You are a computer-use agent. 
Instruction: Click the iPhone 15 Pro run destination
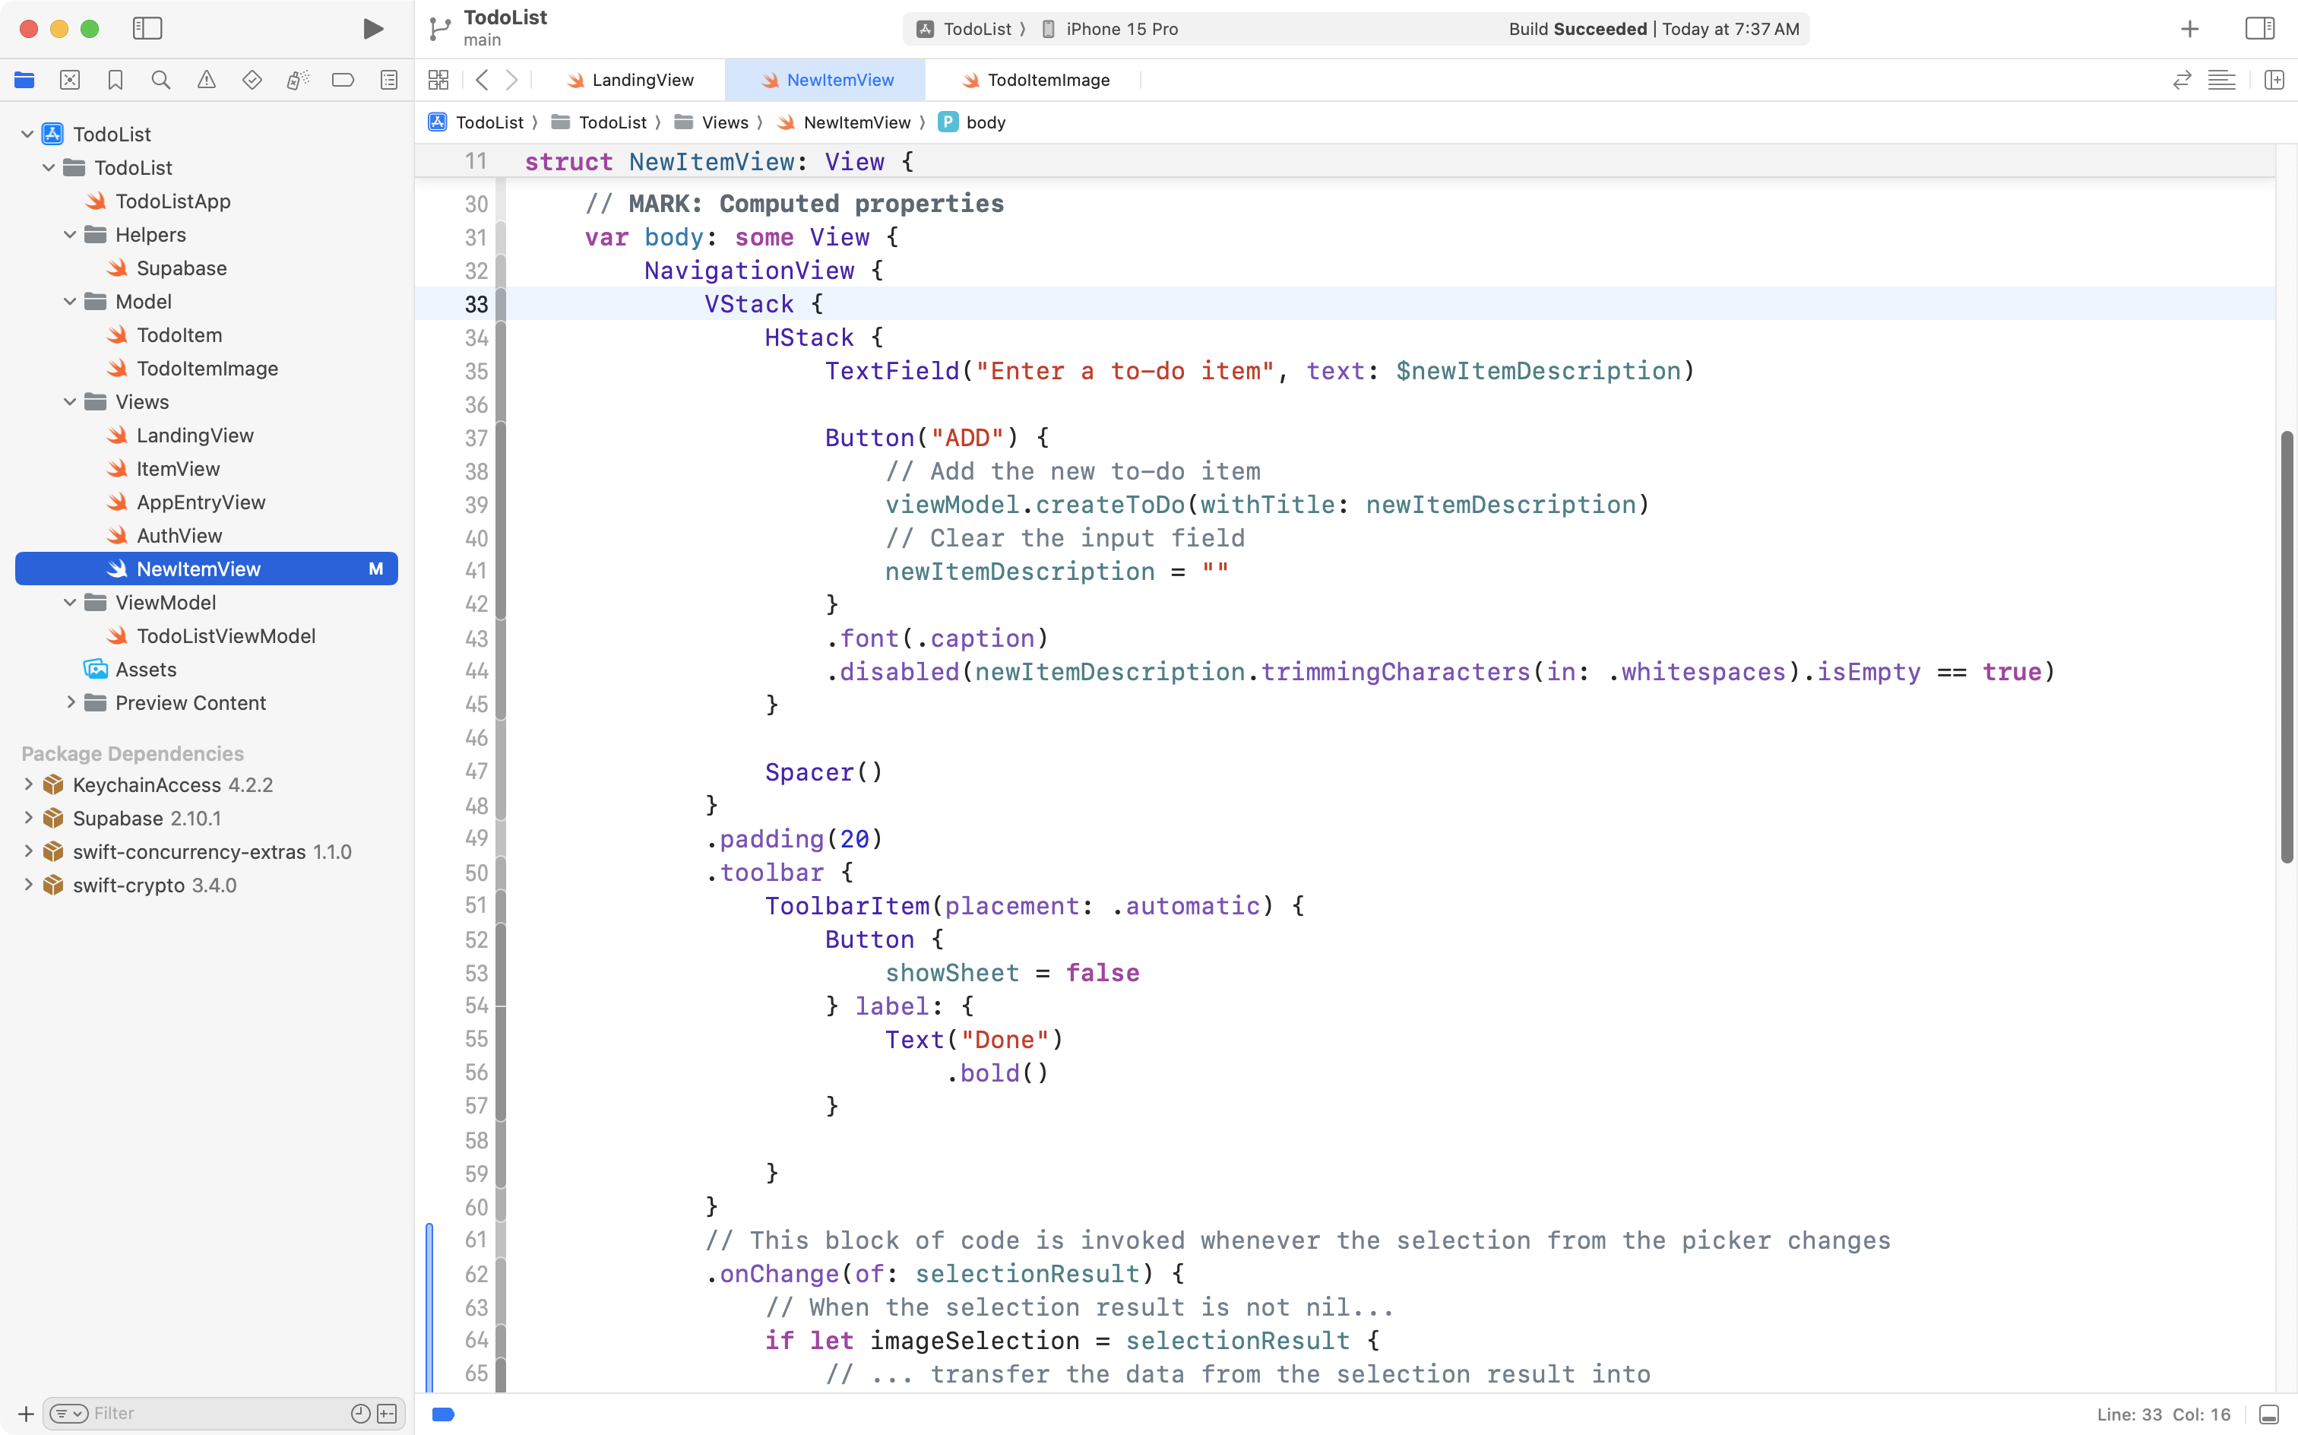1121,28
